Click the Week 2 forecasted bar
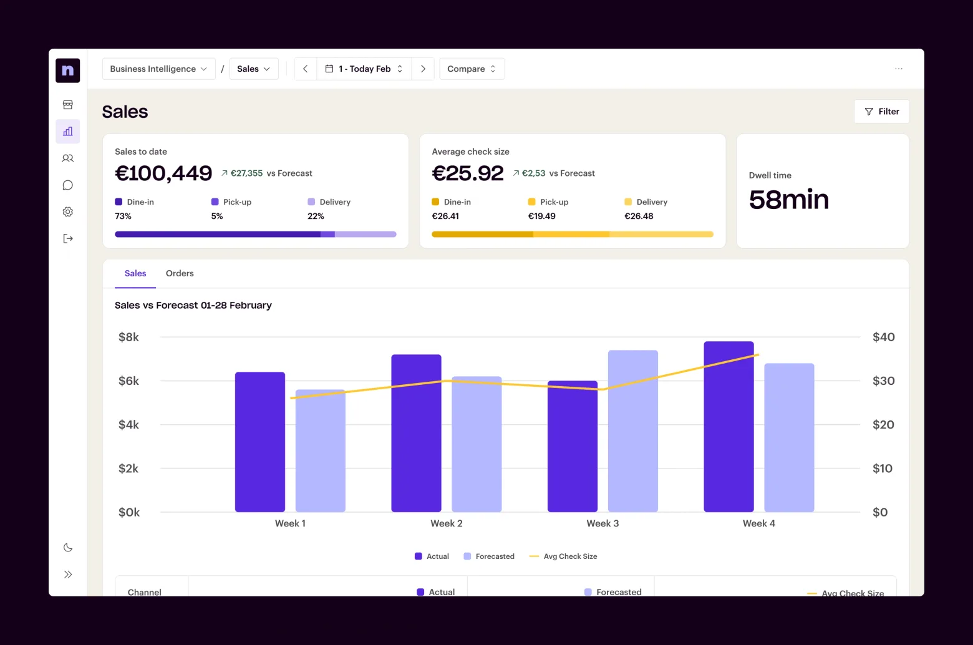973x645 pixels. tap(477, 444)
